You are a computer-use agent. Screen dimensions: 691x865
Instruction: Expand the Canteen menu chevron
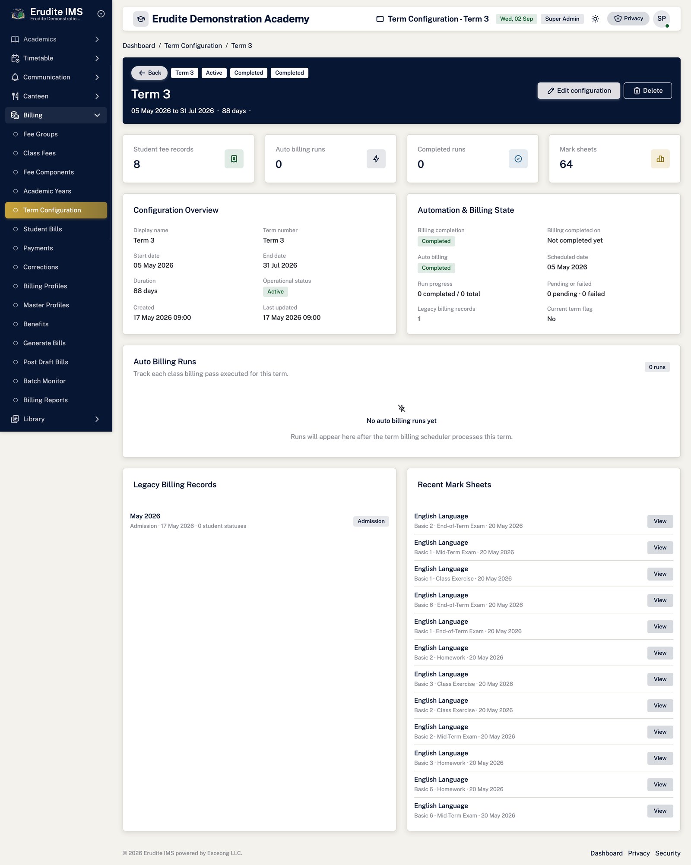(x=97, y=96)
